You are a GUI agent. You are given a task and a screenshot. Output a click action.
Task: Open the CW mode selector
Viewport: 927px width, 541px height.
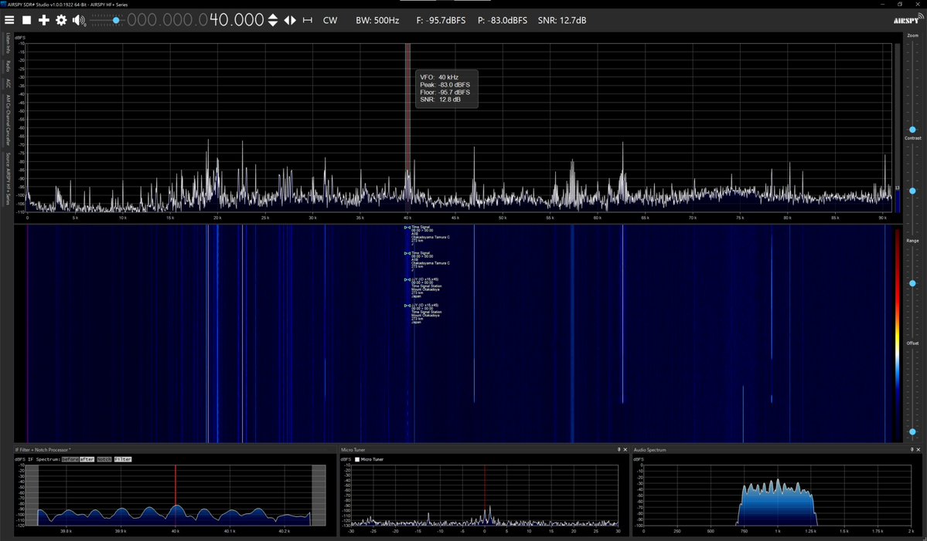tap(330, 20)
